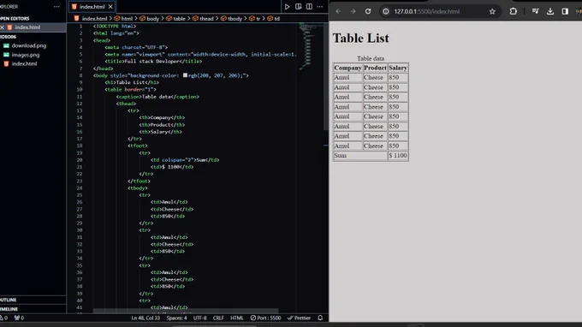The width and height of the screenshot is (582, 327).
Task: Collapse the Open Editors section
Action: (15, 19)
